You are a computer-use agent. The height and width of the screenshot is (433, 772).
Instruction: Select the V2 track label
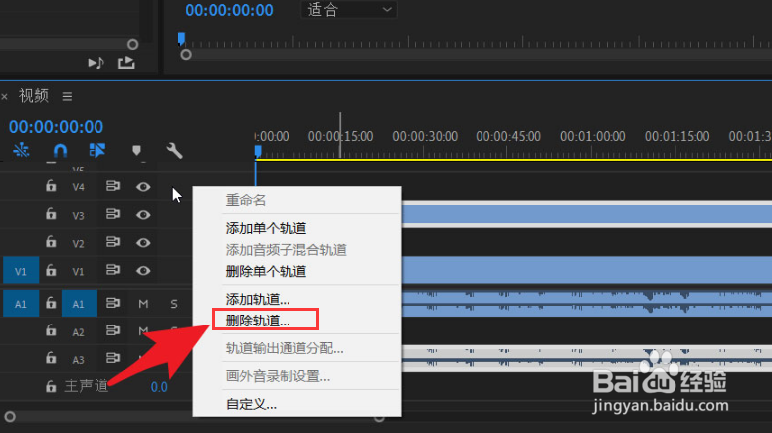pos(78,243)
